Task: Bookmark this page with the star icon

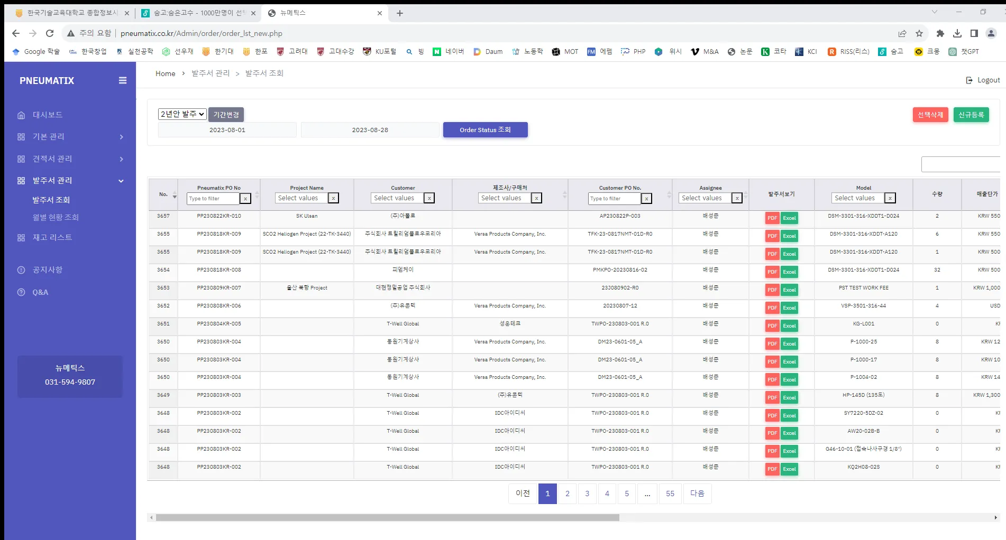Action: [919, 33]
